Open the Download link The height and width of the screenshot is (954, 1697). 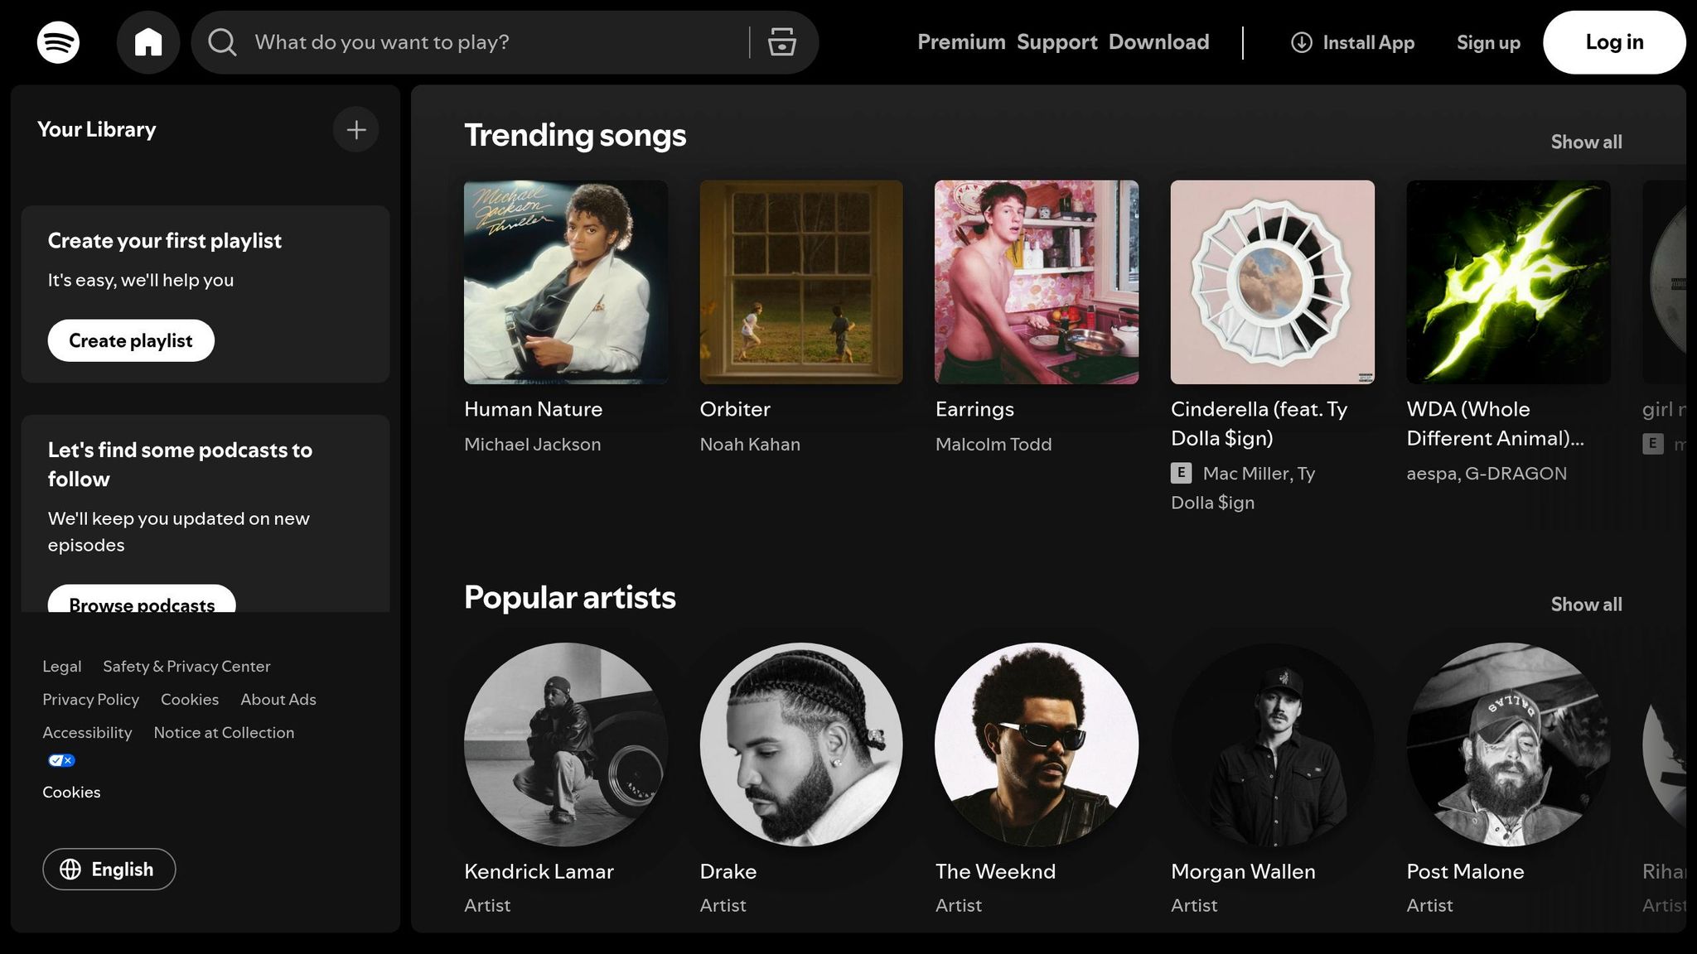[1159, 42]
